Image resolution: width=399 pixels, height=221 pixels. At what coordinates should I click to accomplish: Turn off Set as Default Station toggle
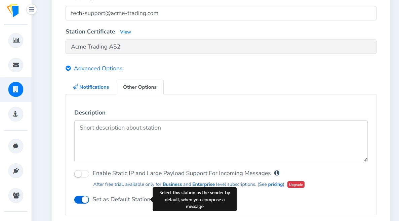[x=82, y=200]
